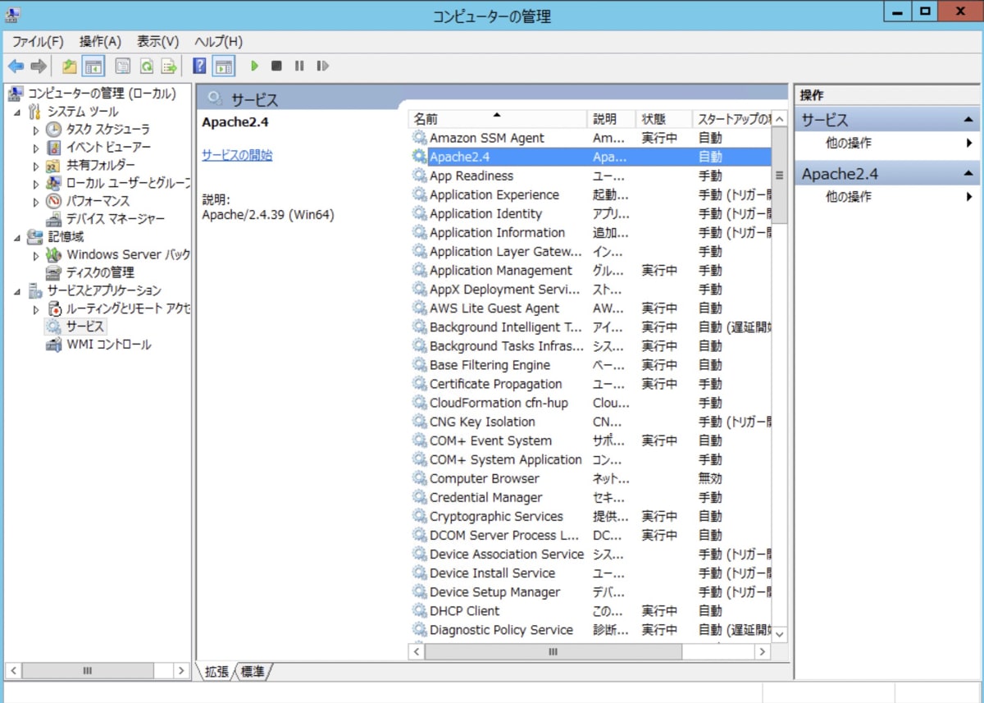Select the Apache2.4 service row
Viewport: 984px width, 703px height.
tap(590, 157)
